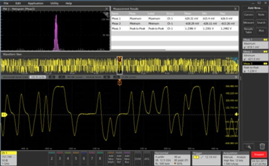Add new Cursors

(248, 15)
